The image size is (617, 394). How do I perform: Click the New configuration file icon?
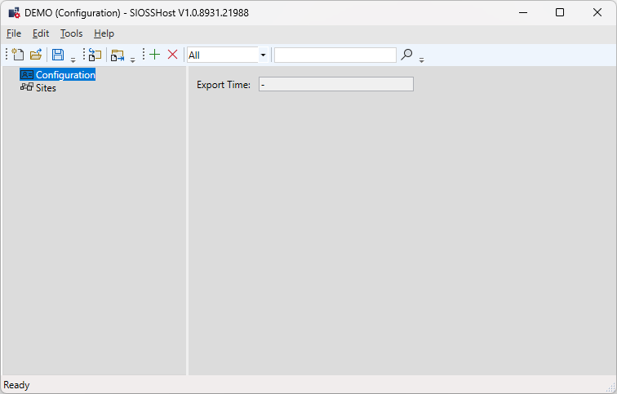click(18, 55)
